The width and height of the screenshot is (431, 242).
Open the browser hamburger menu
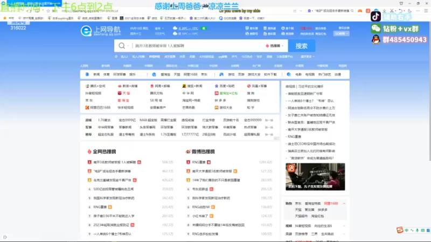(x=426, y=11)
